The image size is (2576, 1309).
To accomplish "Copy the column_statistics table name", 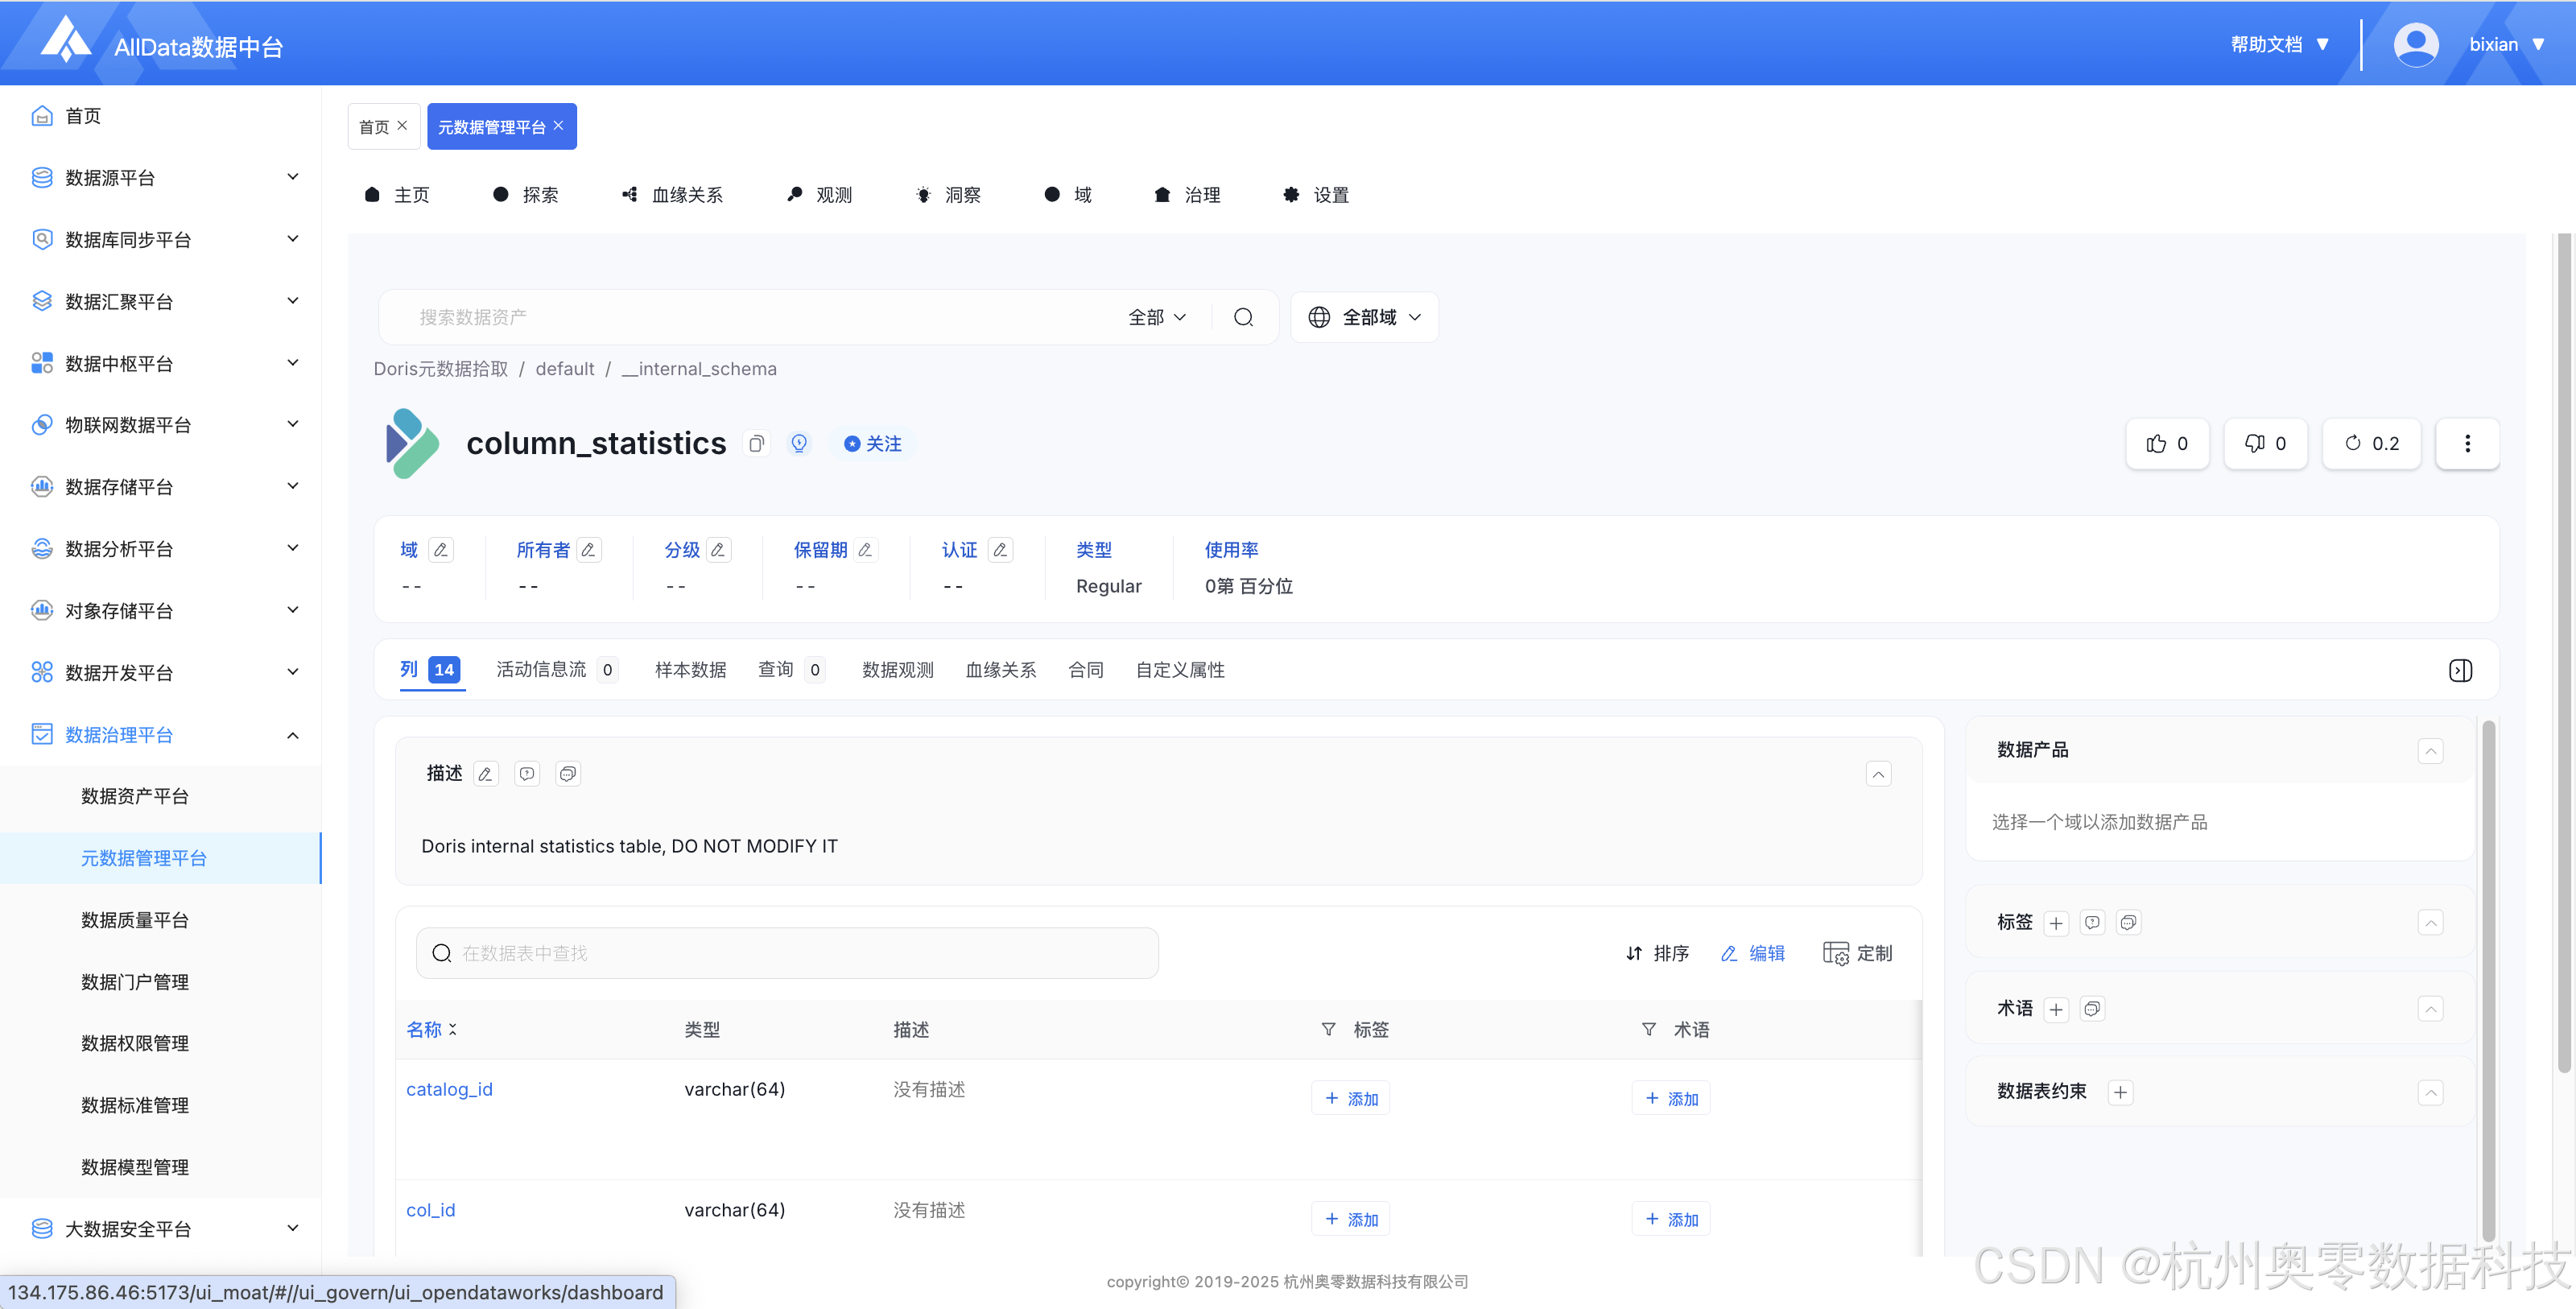I will click(x=757, y=443).
